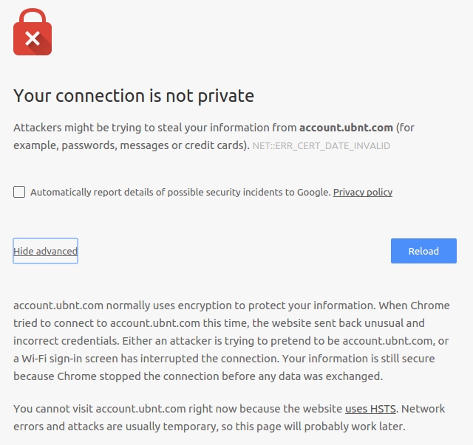This screenshot has width=473, height=445.
Task: Click the 'incorrect credentials' phrase
Action: pyautogui.click(x=67, y=341)
